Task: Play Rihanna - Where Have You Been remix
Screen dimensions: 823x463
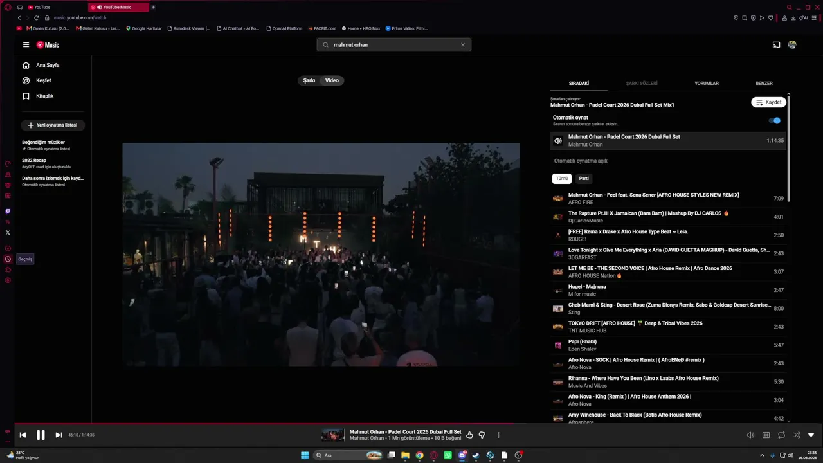Action: pos(668,382)
